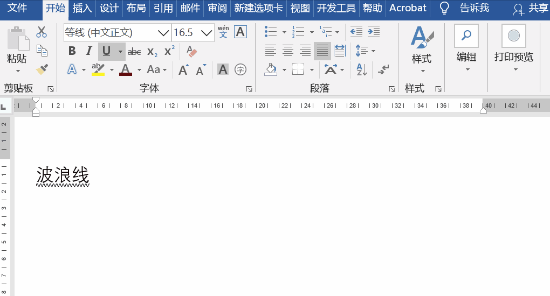Switch to the 插入 ribbon tab
Screen dimensions: 550x296
[82, 8]
